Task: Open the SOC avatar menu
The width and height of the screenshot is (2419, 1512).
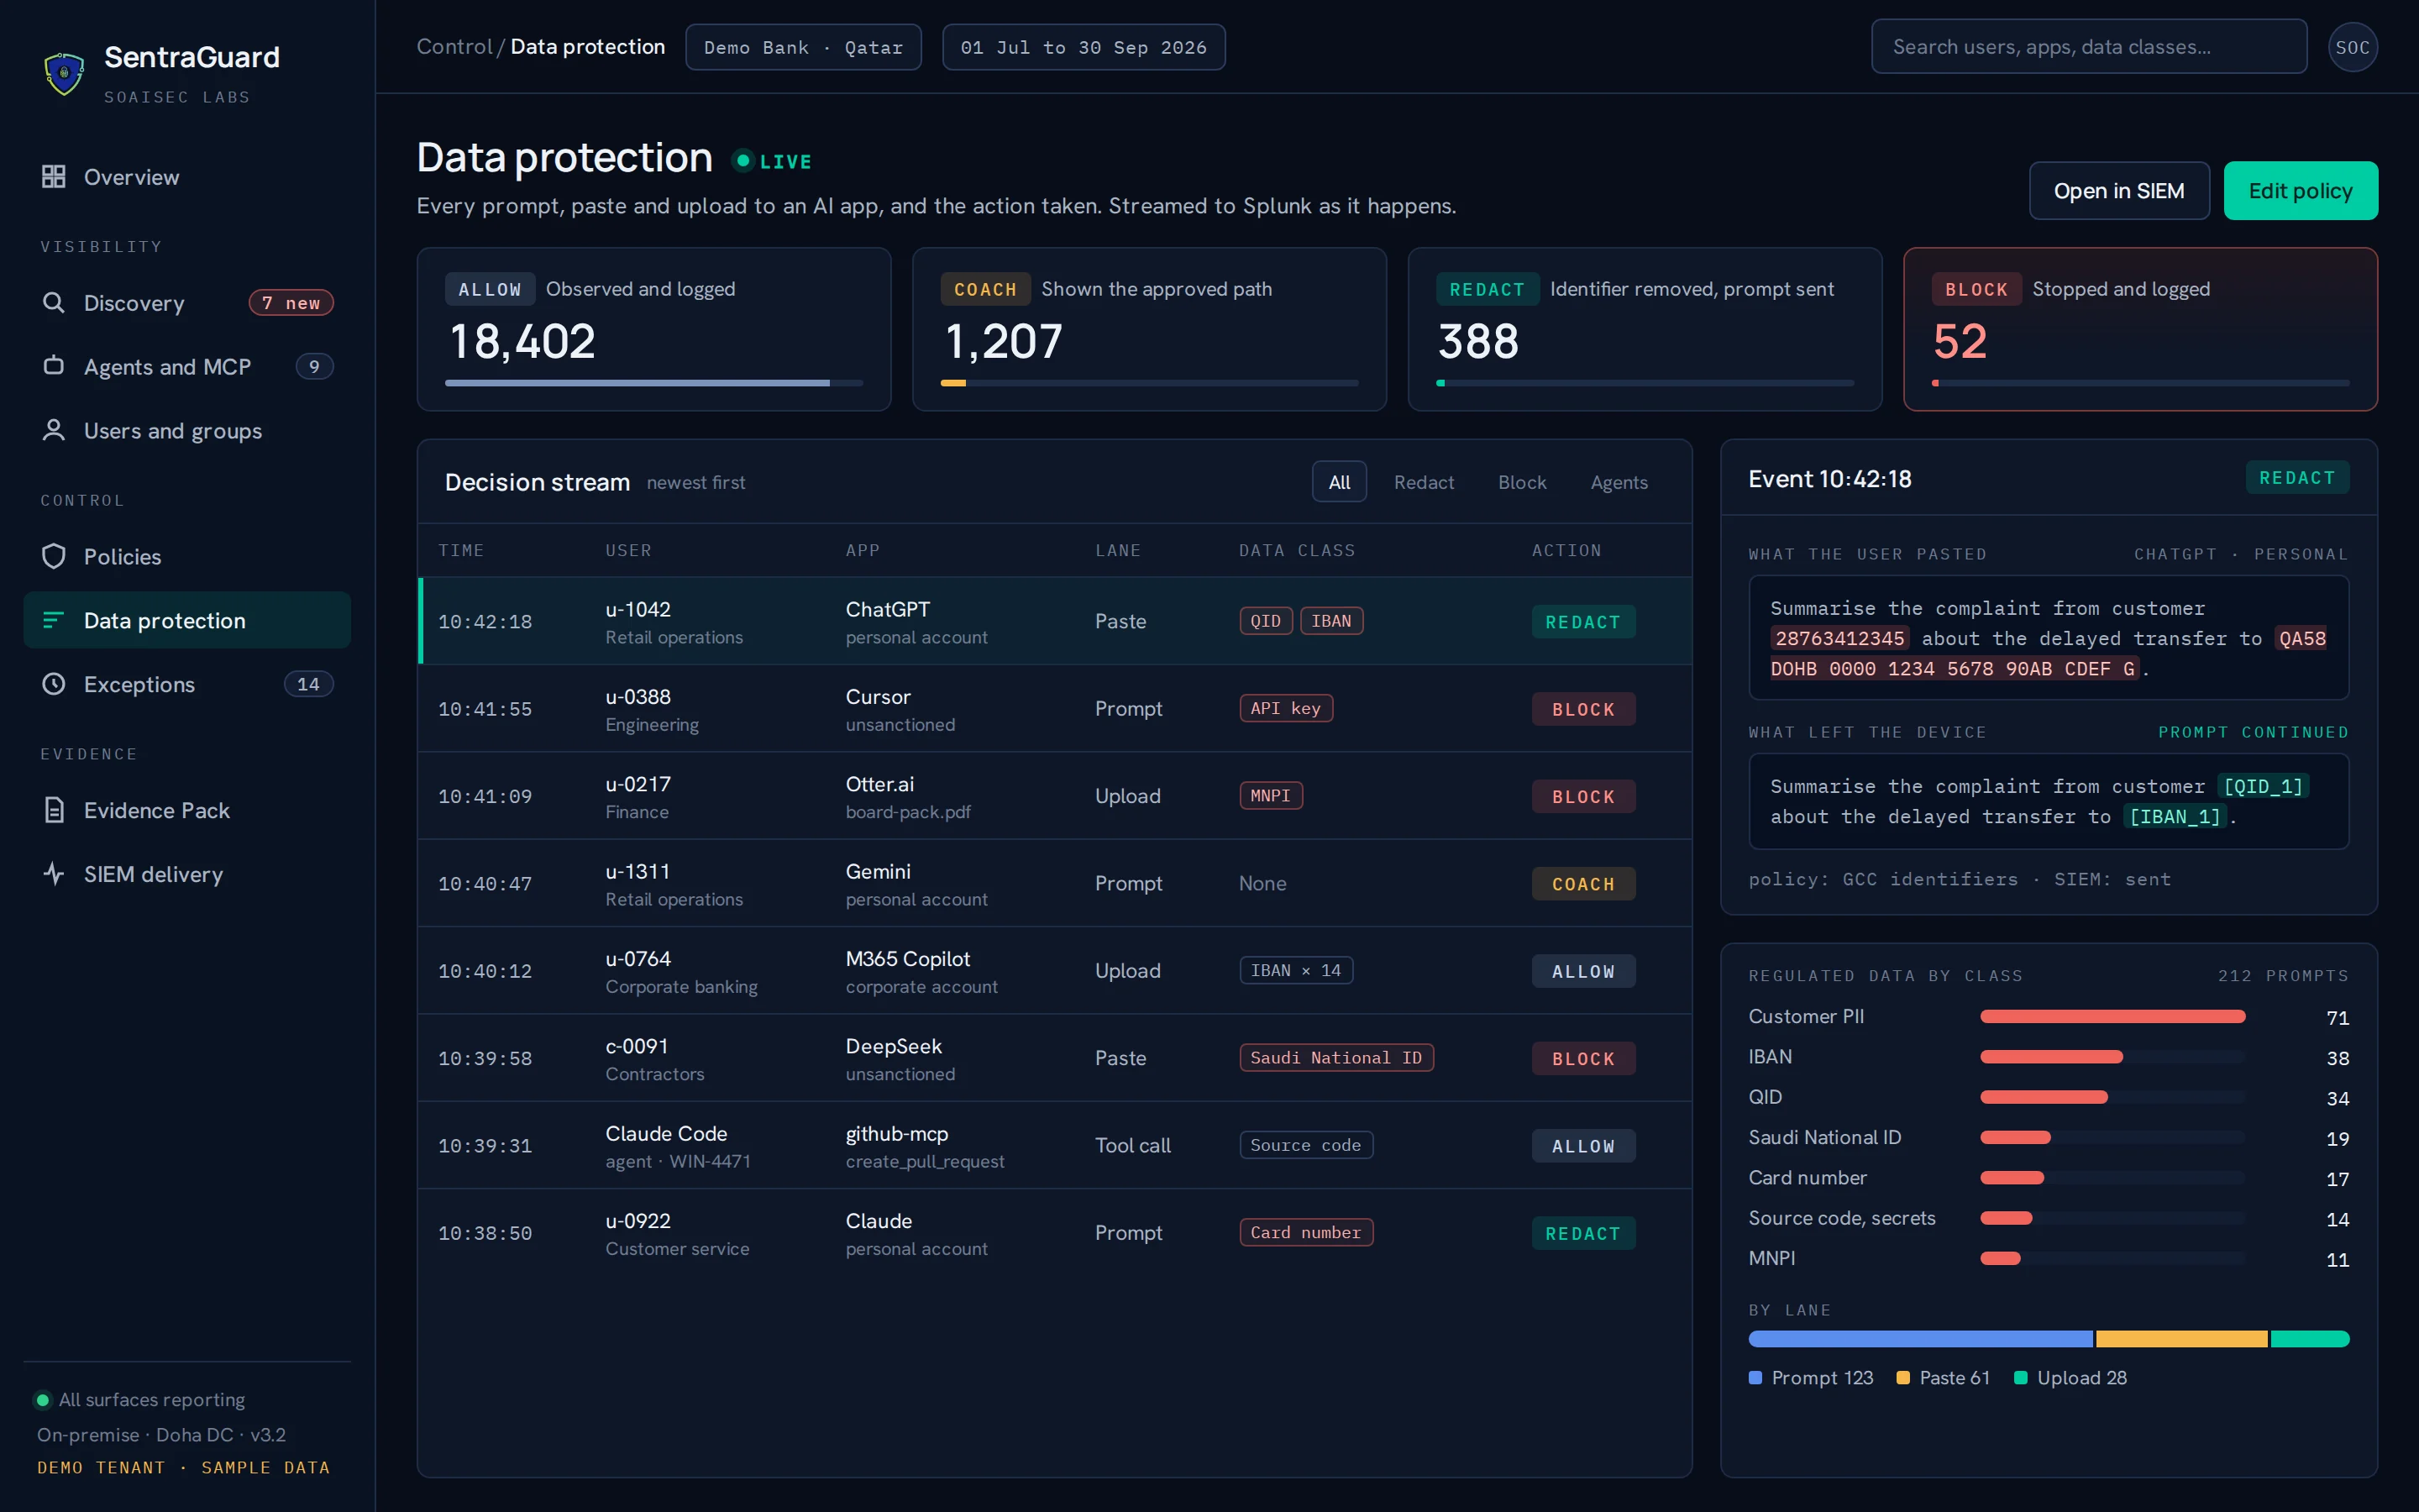Action: 2352,47
